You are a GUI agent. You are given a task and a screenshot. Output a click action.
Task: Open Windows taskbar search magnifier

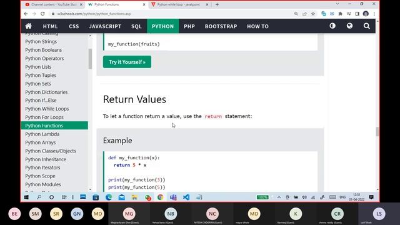click(x=39, y=197)
